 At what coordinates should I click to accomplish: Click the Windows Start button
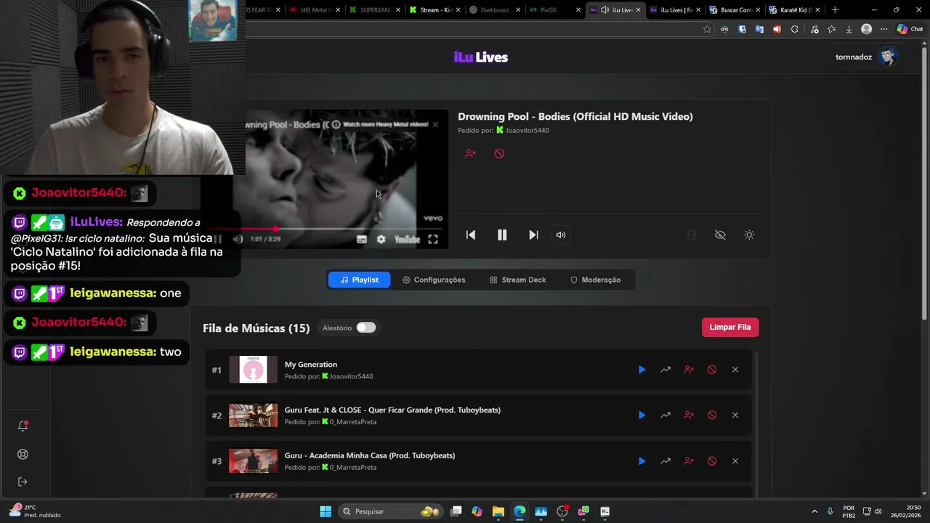coord(325,511)
